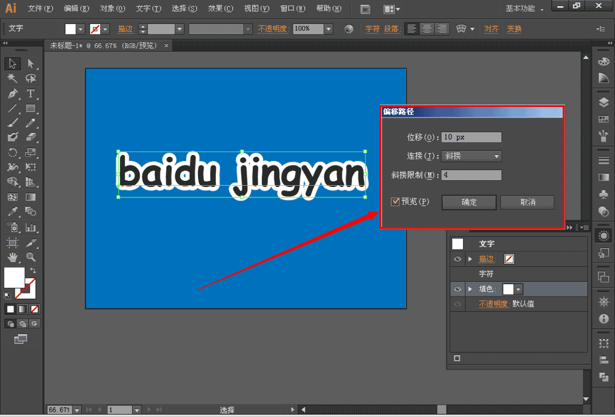Select the Rotate tool
The width and height of the screenshot is (615, 417).
(x=12, y=153)
